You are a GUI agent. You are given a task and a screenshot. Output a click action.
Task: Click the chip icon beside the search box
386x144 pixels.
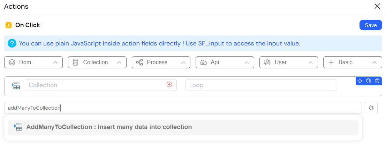(371, 108)
